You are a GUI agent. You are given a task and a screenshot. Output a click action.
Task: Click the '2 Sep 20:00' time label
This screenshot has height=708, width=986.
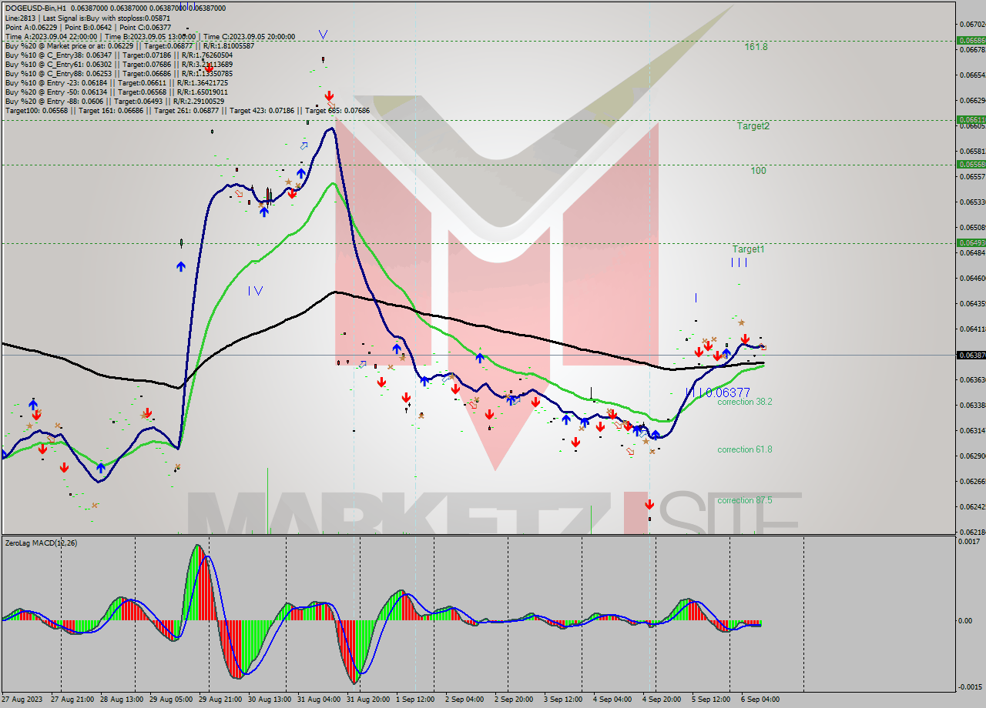pos(515,700)
